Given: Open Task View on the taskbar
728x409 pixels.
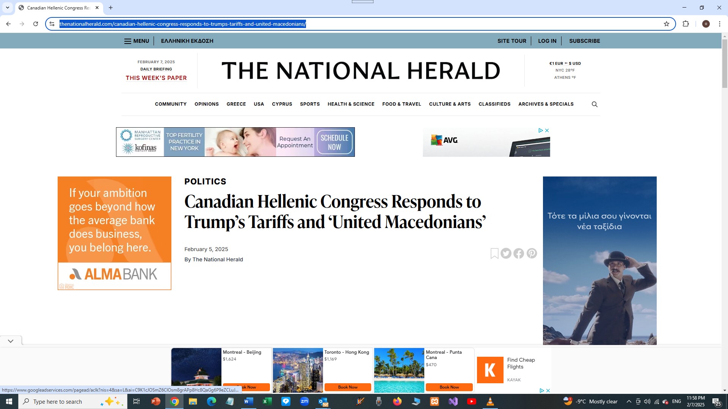Looking at the screenshot, I should pyautogui.click(x=136, y=401).
